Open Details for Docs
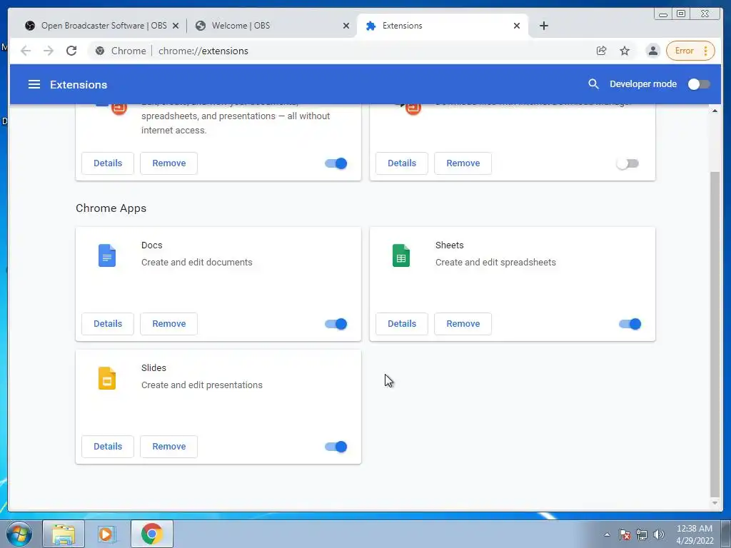The width and height of the screenshot is (731, 548). (x=108, y=323)
